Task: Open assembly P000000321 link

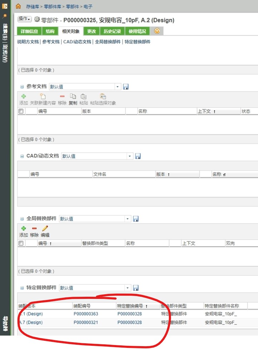Action: tap(86, 322)
